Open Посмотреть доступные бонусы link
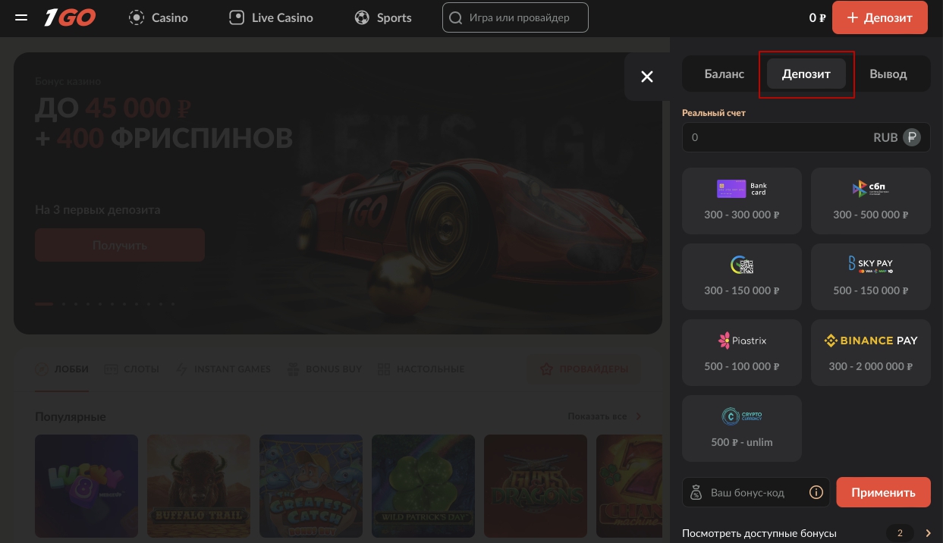 coord(759,533)
